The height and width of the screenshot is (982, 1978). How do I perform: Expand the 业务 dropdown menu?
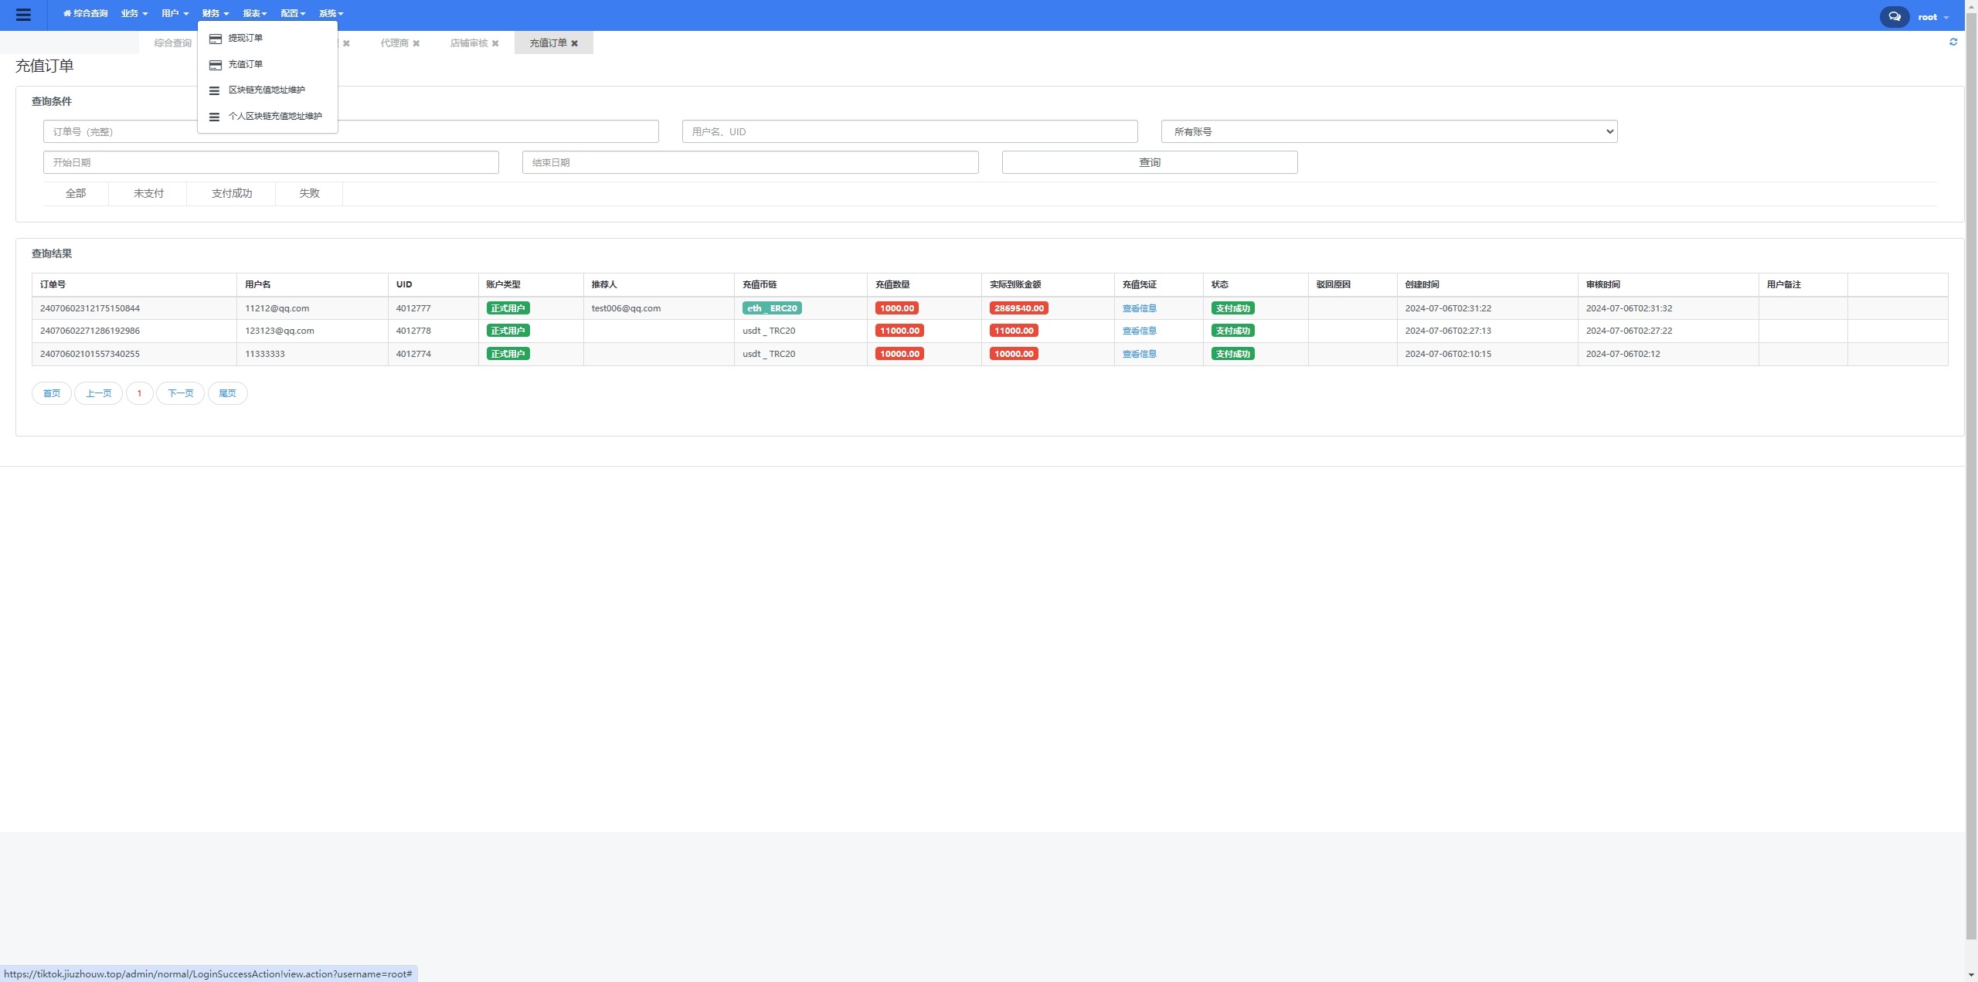134,13
